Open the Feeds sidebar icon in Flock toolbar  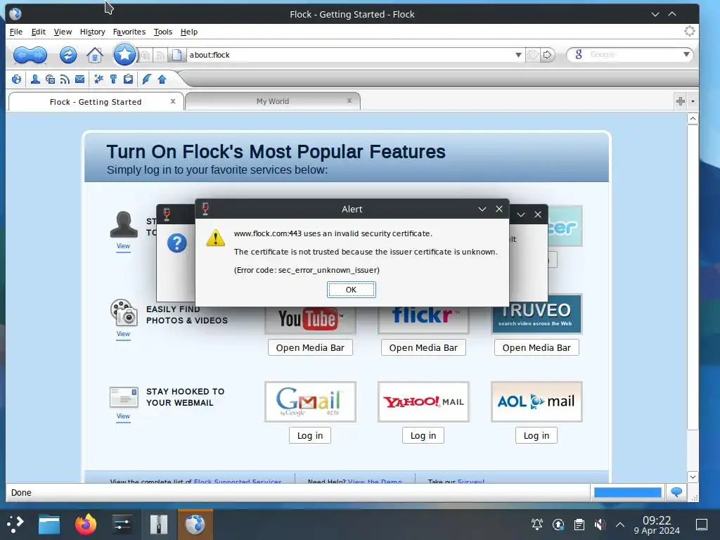[65, 79]
